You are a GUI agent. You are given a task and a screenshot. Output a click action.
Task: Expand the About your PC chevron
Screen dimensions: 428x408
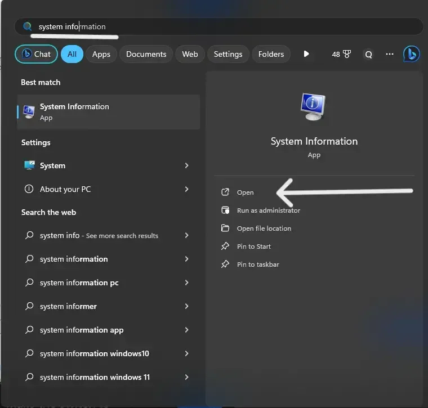coord(187,189)
